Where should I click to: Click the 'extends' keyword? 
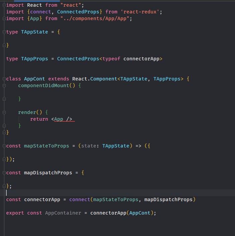(x=59, y=79)
